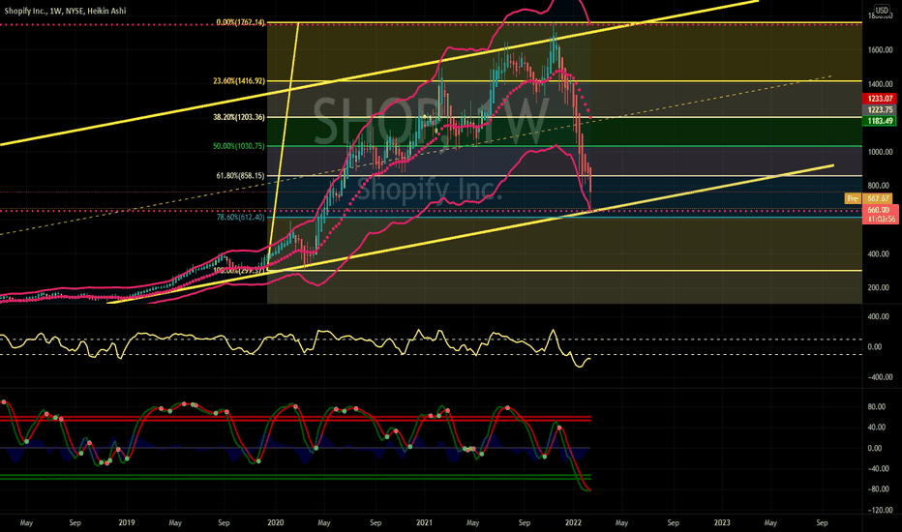
Task: Select the 0.00%(1762.14) Fibonacci label
Action: click(x=240, y=22)
